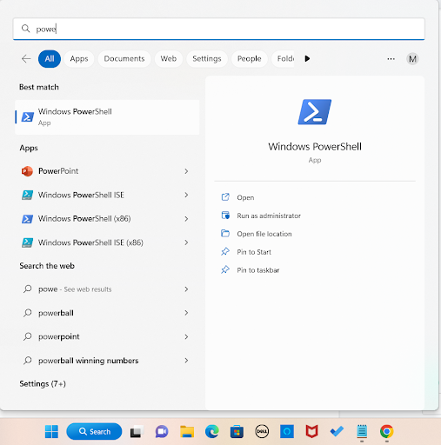The image size is (441, 445).
Task: Show more filter tabs with the arrow
Action: 307,58
